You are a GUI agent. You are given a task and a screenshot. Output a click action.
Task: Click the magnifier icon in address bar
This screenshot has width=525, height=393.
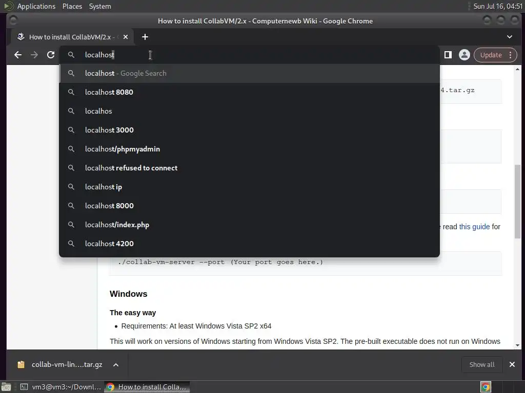click(71, 54)
